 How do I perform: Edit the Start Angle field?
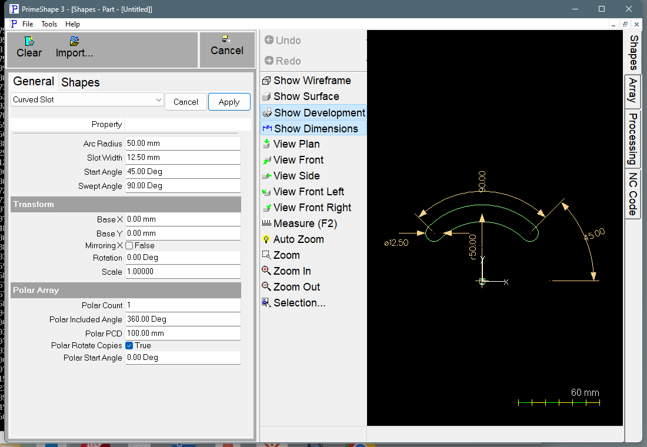183,171
